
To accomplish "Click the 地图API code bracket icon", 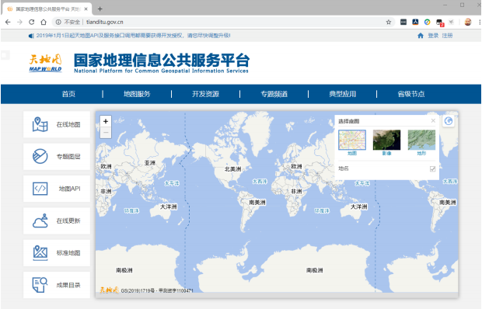I will (x=40, y=189).
